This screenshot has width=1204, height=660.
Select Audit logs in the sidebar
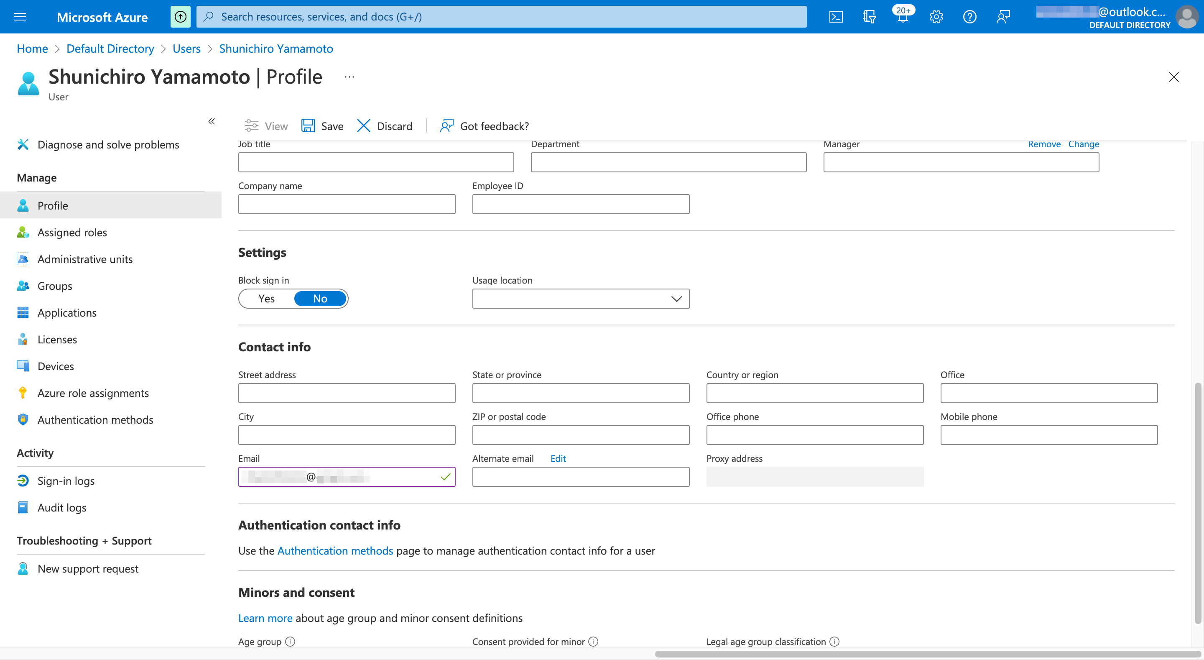[x=62, y=507]
